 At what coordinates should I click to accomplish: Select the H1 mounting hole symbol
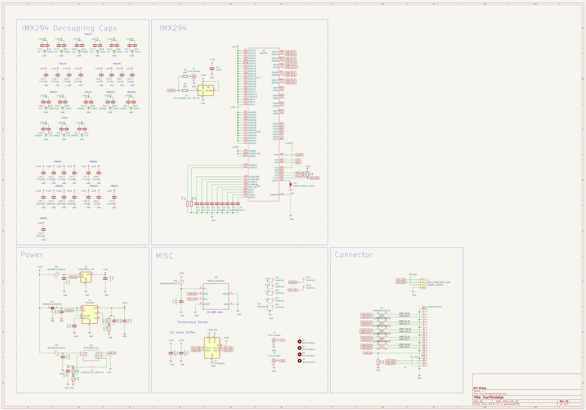coord(299,342)
